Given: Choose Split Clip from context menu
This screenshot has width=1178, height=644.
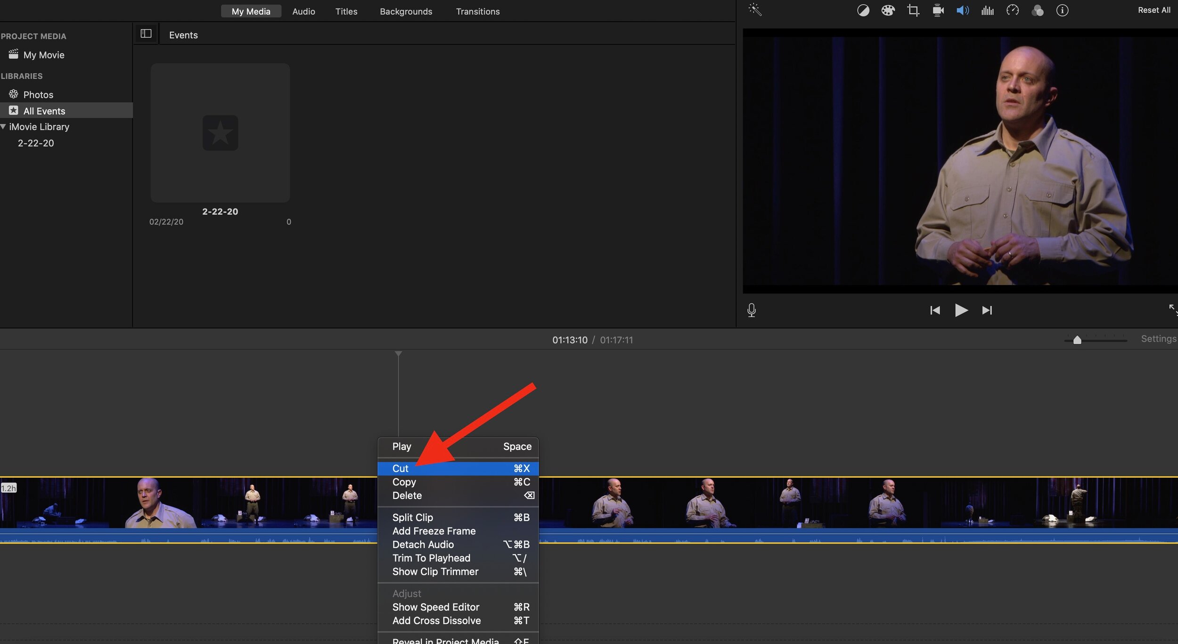Looking at the screenshot, I should click(458, 517).
